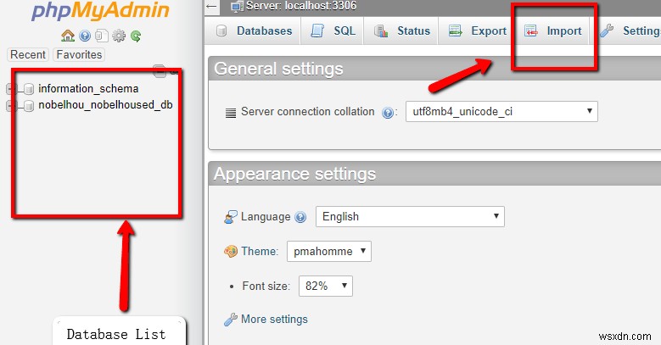Click the Home icon under phpMyAdmin logo

(67, 36)
